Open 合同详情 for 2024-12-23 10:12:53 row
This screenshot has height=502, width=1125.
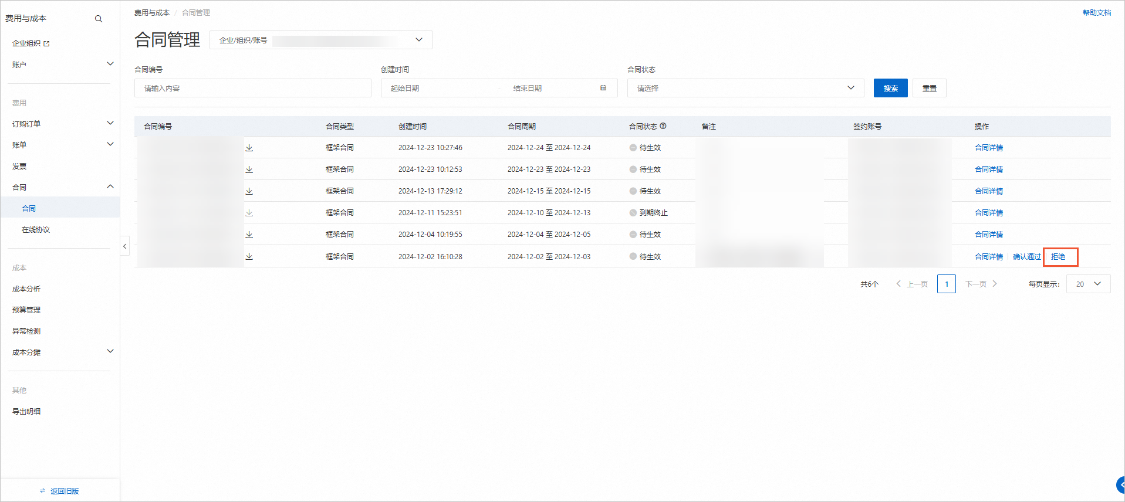click(x=989, y=169)
